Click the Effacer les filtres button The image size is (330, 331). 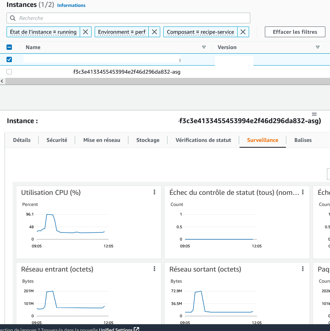click(x=295, y=32)
